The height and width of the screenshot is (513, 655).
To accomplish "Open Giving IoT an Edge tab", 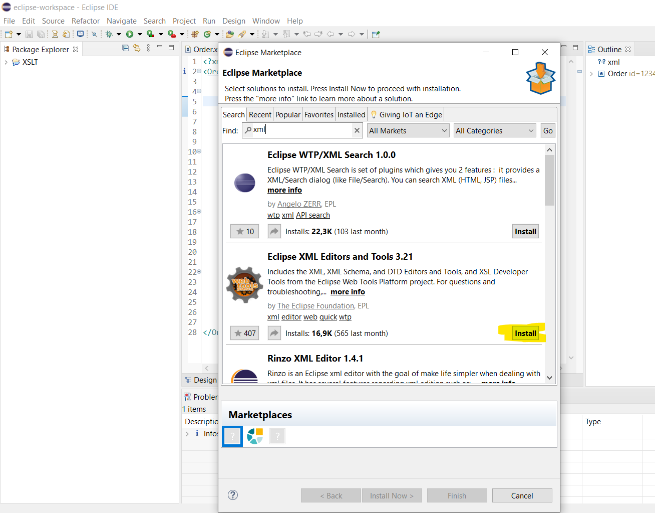I will coord(406,114).
